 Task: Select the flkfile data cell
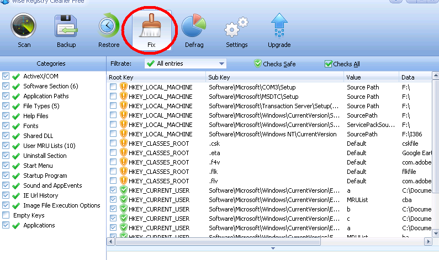pyautogui.click(x=409, y=172)
